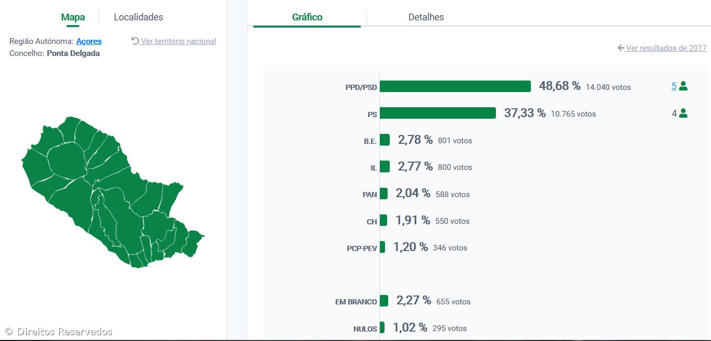The image size is (711, 341).
Task: Click the Ver território nacional link
Action: [x=178, y=41]
